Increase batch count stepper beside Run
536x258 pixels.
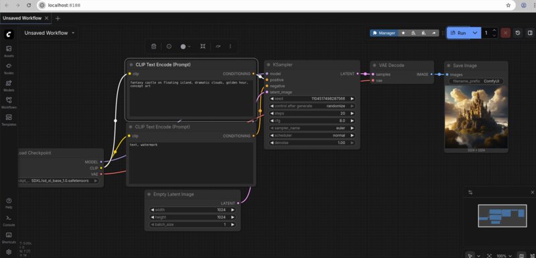tap(494, 31)
